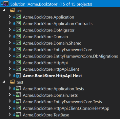This screenshot has height=119, width=120.
Task: Click C# icon of Acme.BookStore.EntityFrameworkCore
Action: 18,49
